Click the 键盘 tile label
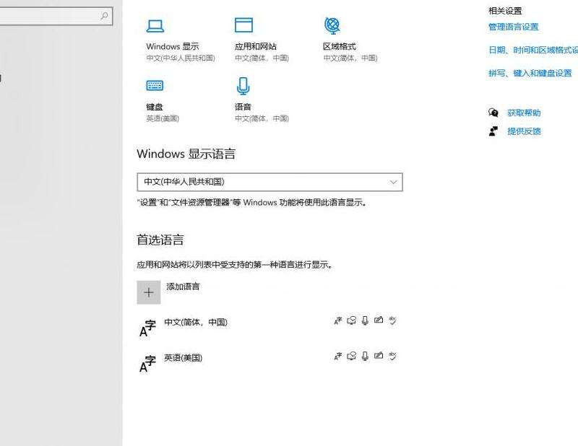This screenshot has width=578, height=446. point(155,107)
